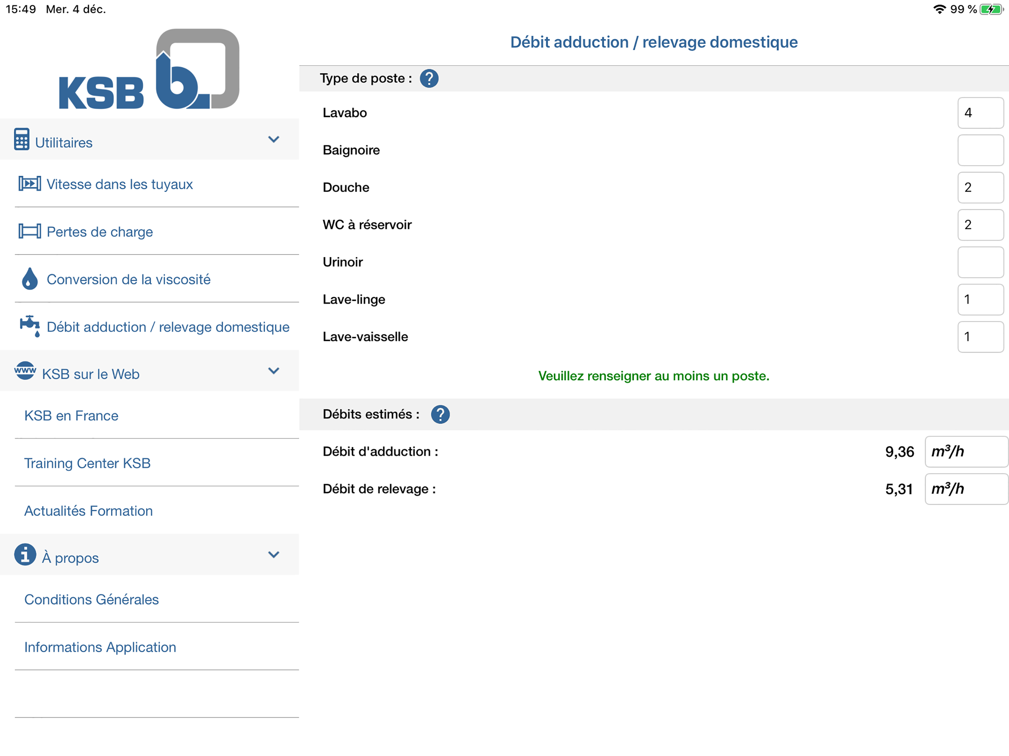The image size is (1009, 756).
Task: Click the viscosity droplet icon
Action: (30, 279)
